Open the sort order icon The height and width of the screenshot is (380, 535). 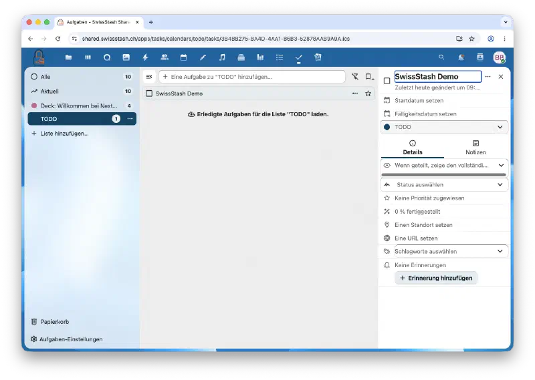[x=369, y=77]
